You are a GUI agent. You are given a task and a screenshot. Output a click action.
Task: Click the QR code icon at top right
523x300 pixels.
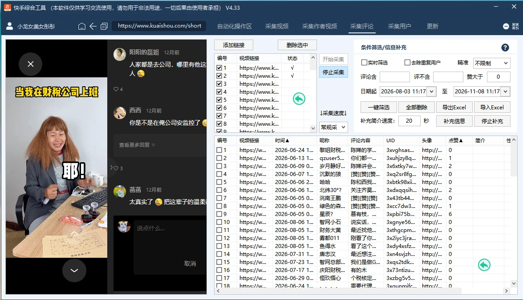(x=515, y=26)
